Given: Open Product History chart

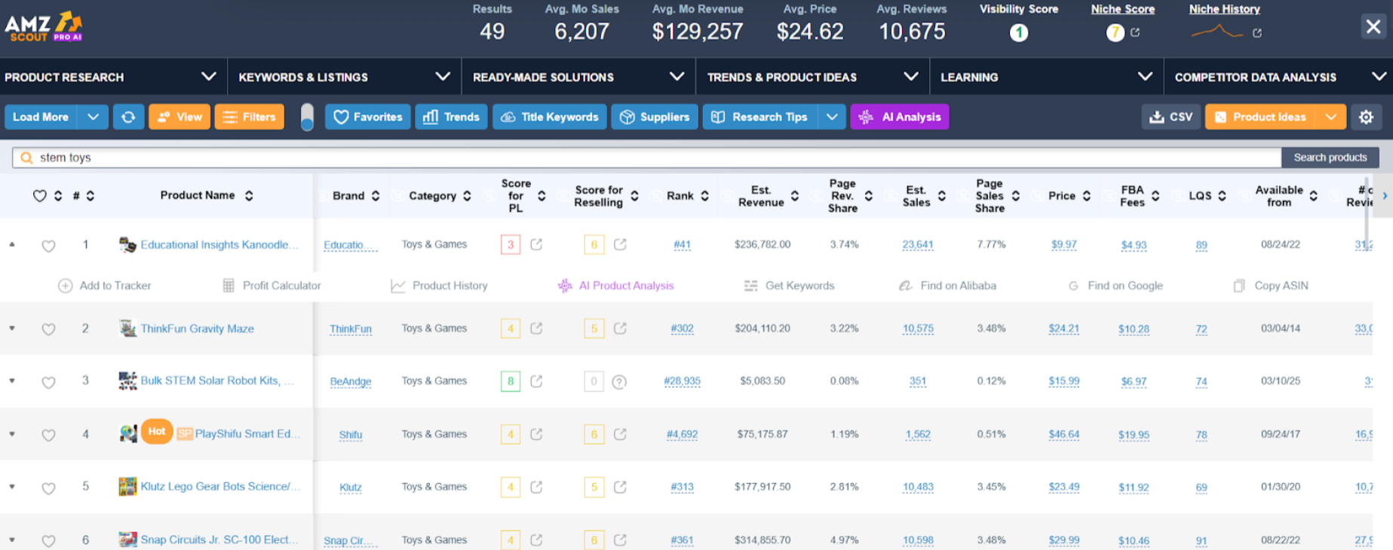Looking at the screenshot, I should [x=440, y=286].
